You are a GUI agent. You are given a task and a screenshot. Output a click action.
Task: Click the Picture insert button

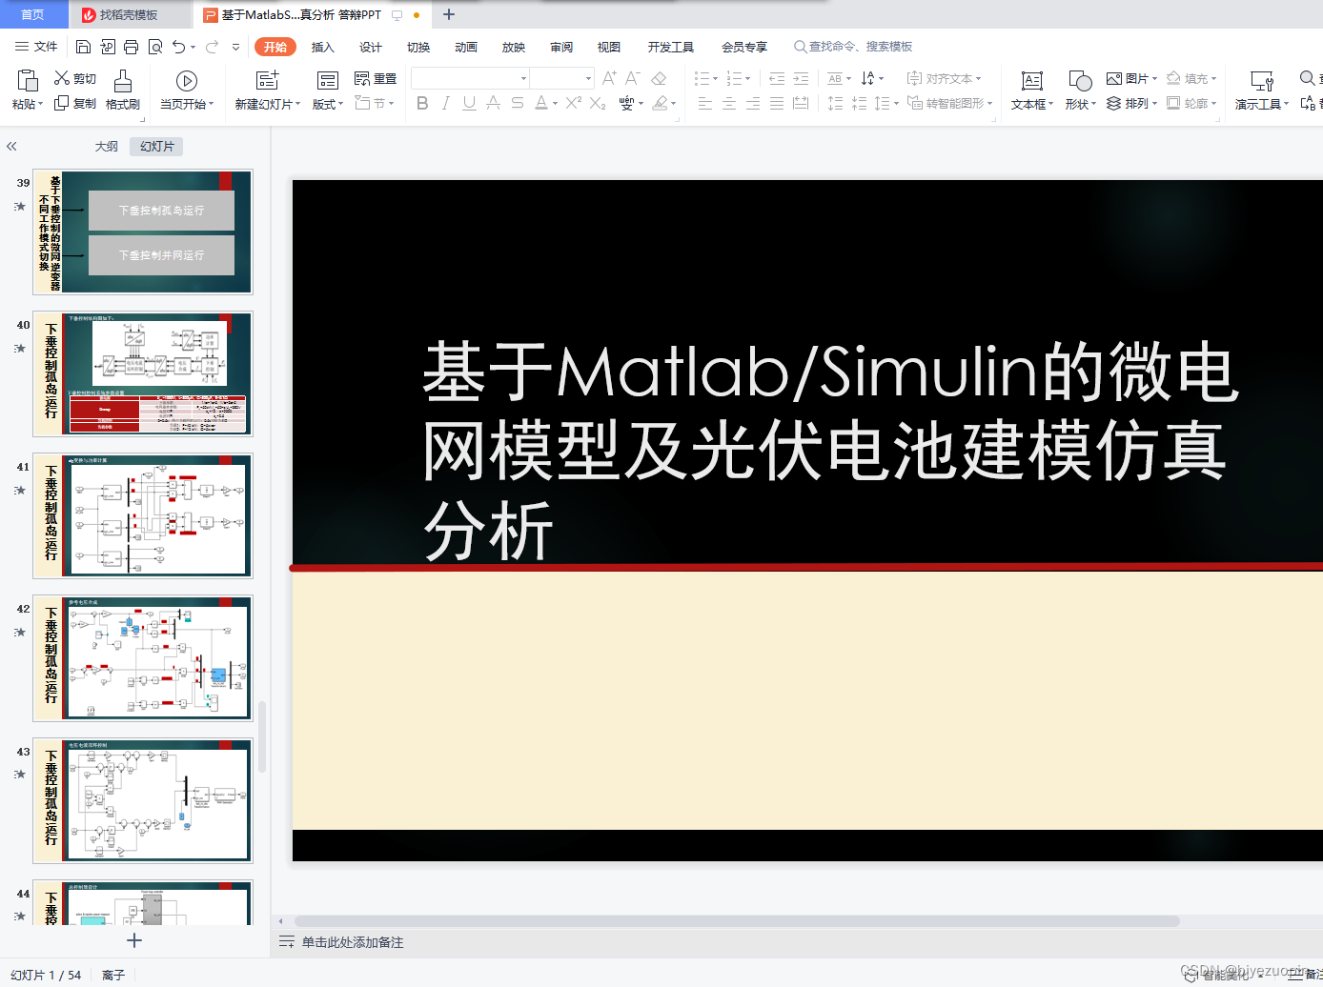(x=1131, y=78)
